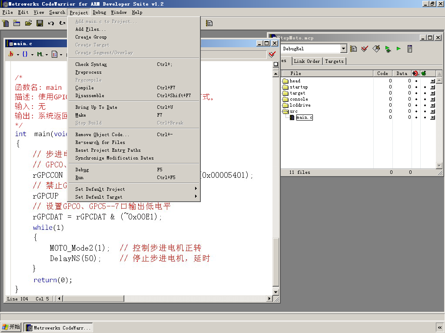The height and width of the screenshot is (333, 445).
Task: Select Compile from Project menu
Action: [134, 88]
